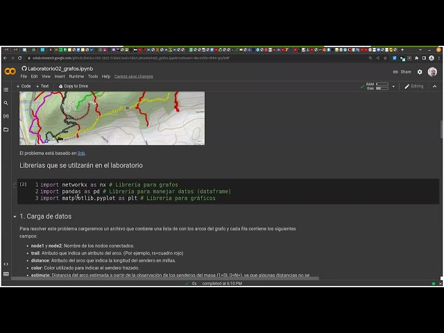This screenshot has width=444, height=333.
Task: Click the user account avatar photo
Action: tap(432, 72)
